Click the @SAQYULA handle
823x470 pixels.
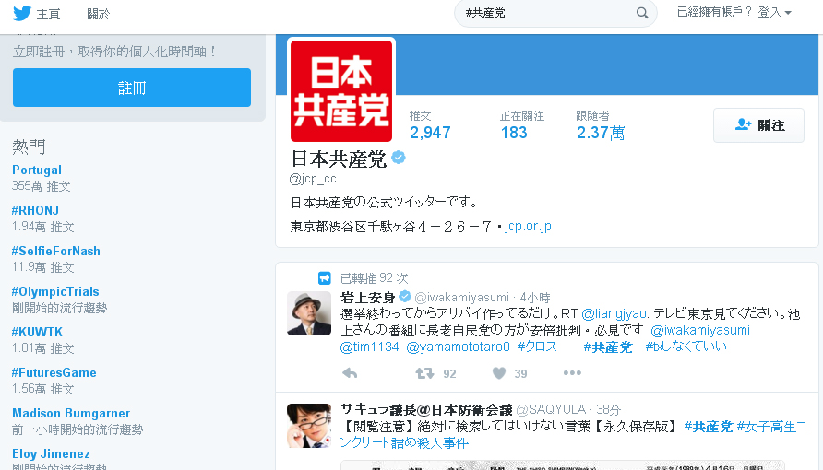551,409
